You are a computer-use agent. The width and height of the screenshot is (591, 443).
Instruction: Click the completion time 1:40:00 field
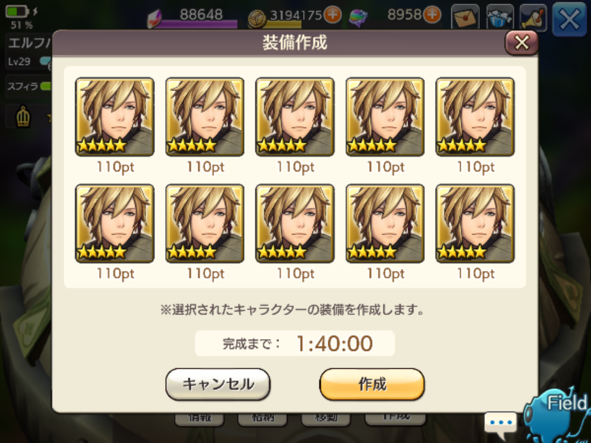295,343
